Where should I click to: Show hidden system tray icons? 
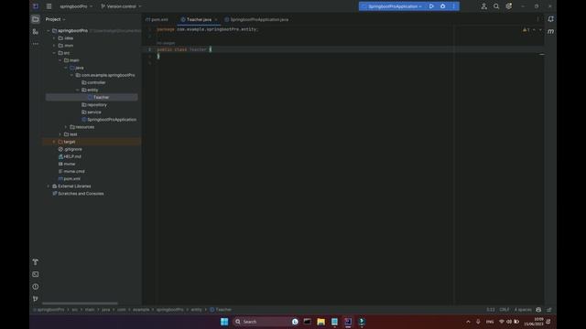(468, 322)
